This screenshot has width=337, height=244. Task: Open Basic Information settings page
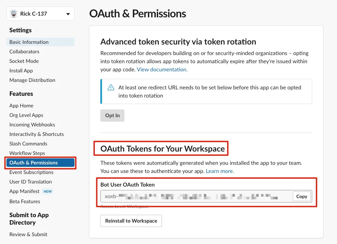tap(29, 42)
